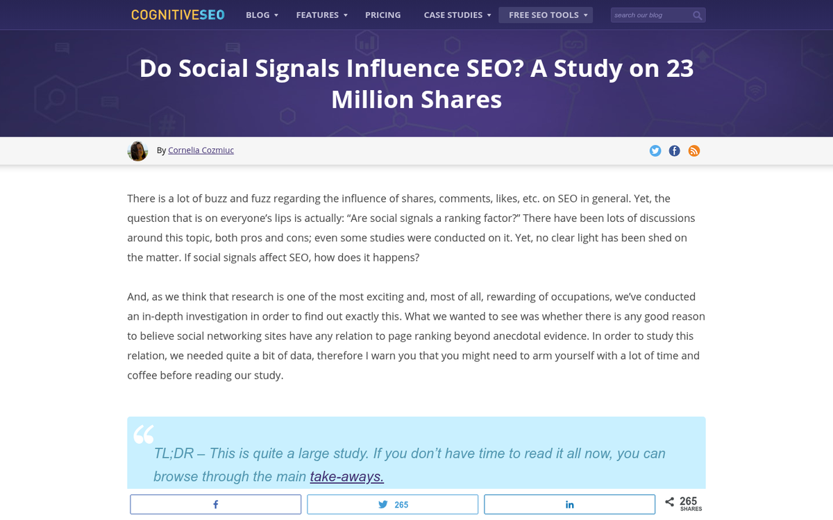Open the Twitter profile icon
Viewport: 833px width, 520px height.
coord(655,150)
